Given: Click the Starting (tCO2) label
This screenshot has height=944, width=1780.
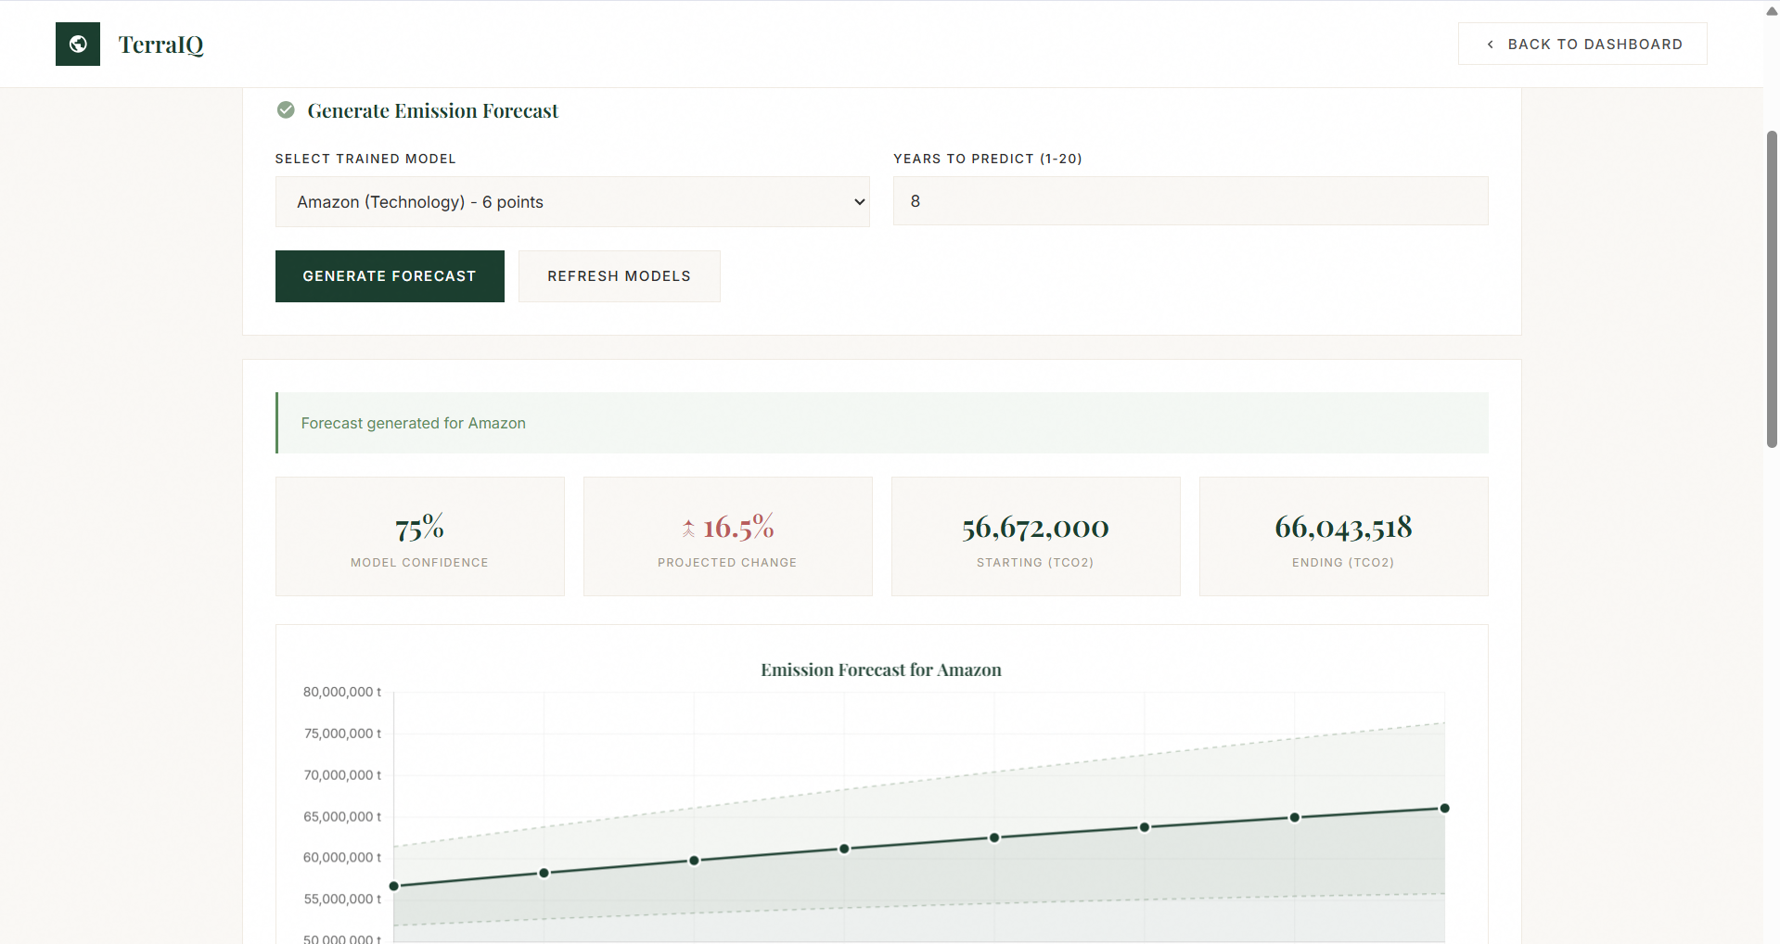Looking at the screenshot, I should pos(1035,563).
